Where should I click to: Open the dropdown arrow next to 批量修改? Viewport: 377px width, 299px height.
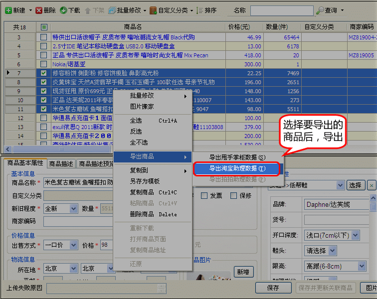(145, 10)
